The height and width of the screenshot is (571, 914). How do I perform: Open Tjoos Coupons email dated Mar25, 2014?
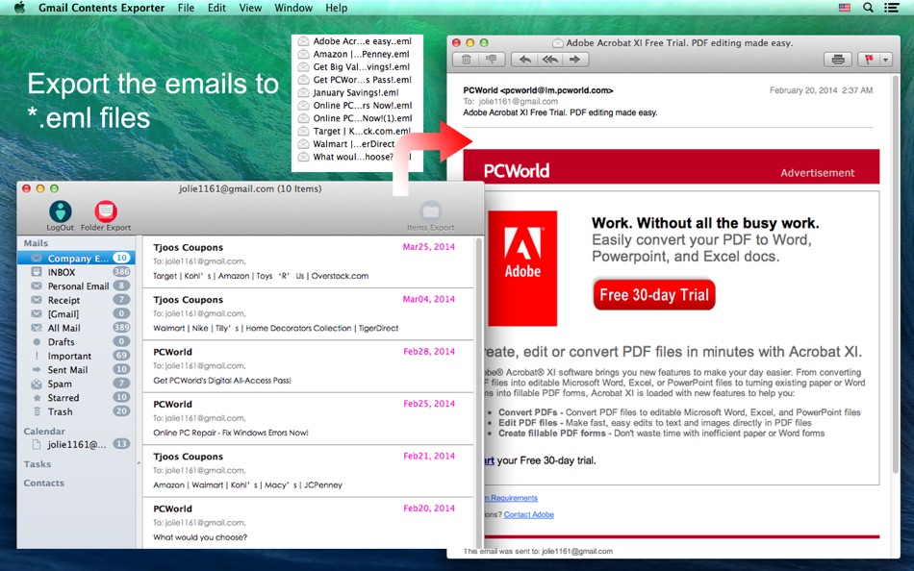tap(309, 261)
